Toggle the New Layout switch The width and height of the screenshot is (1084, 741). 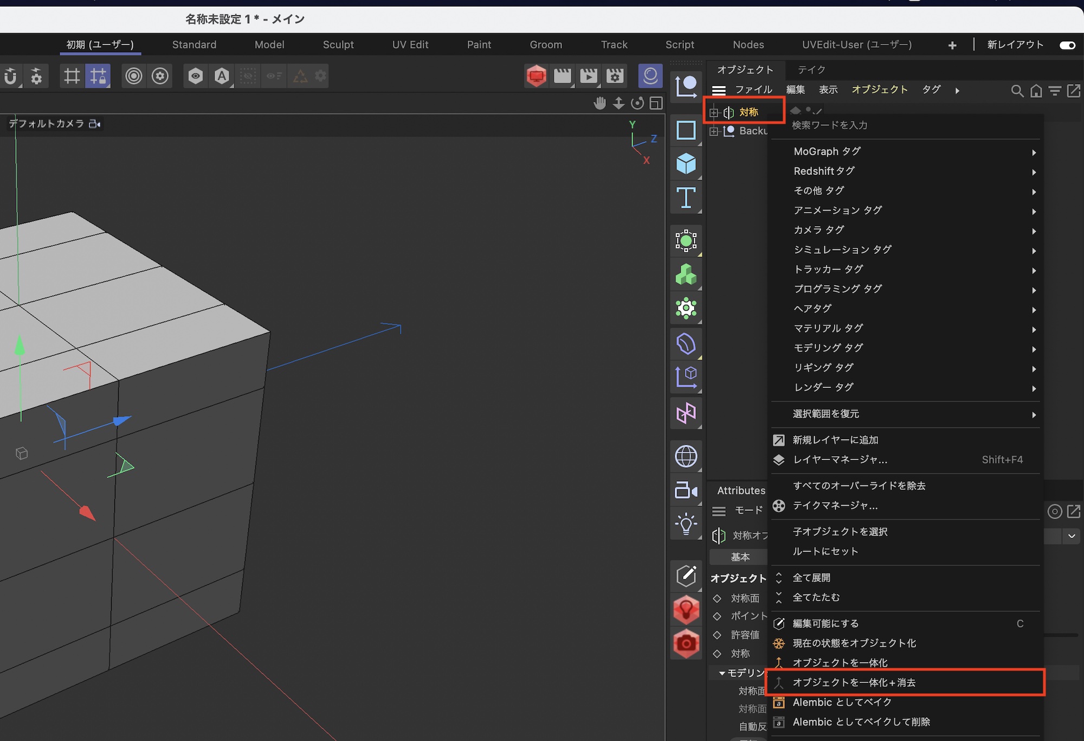[x=1067, y=45]
